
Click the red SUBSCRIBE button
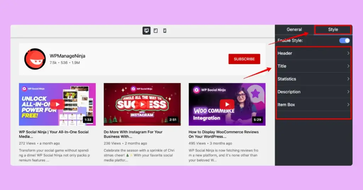pyautogui.click(x=244, y=59)
